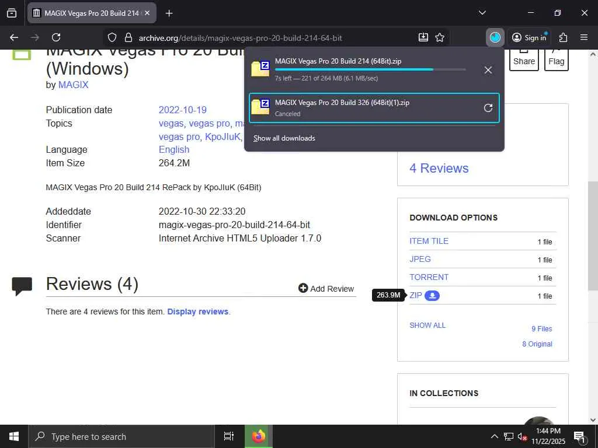Open Task View on the taskbar

pyautogui.click(x=228, y=436)
